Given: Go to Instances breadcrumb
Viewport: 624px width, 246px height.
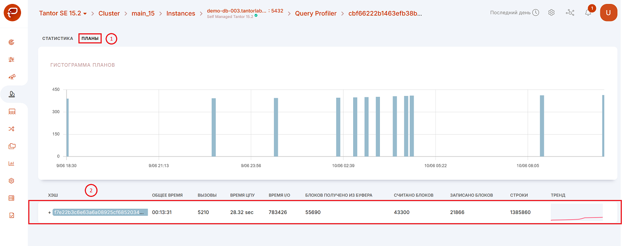Looking at the screenshot, I should pyautogui.click(x=181, y=13).
